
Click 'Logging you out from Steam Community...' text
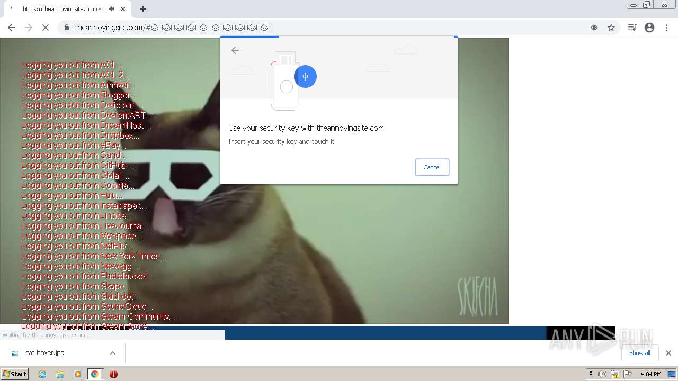[x=99, y=316]
